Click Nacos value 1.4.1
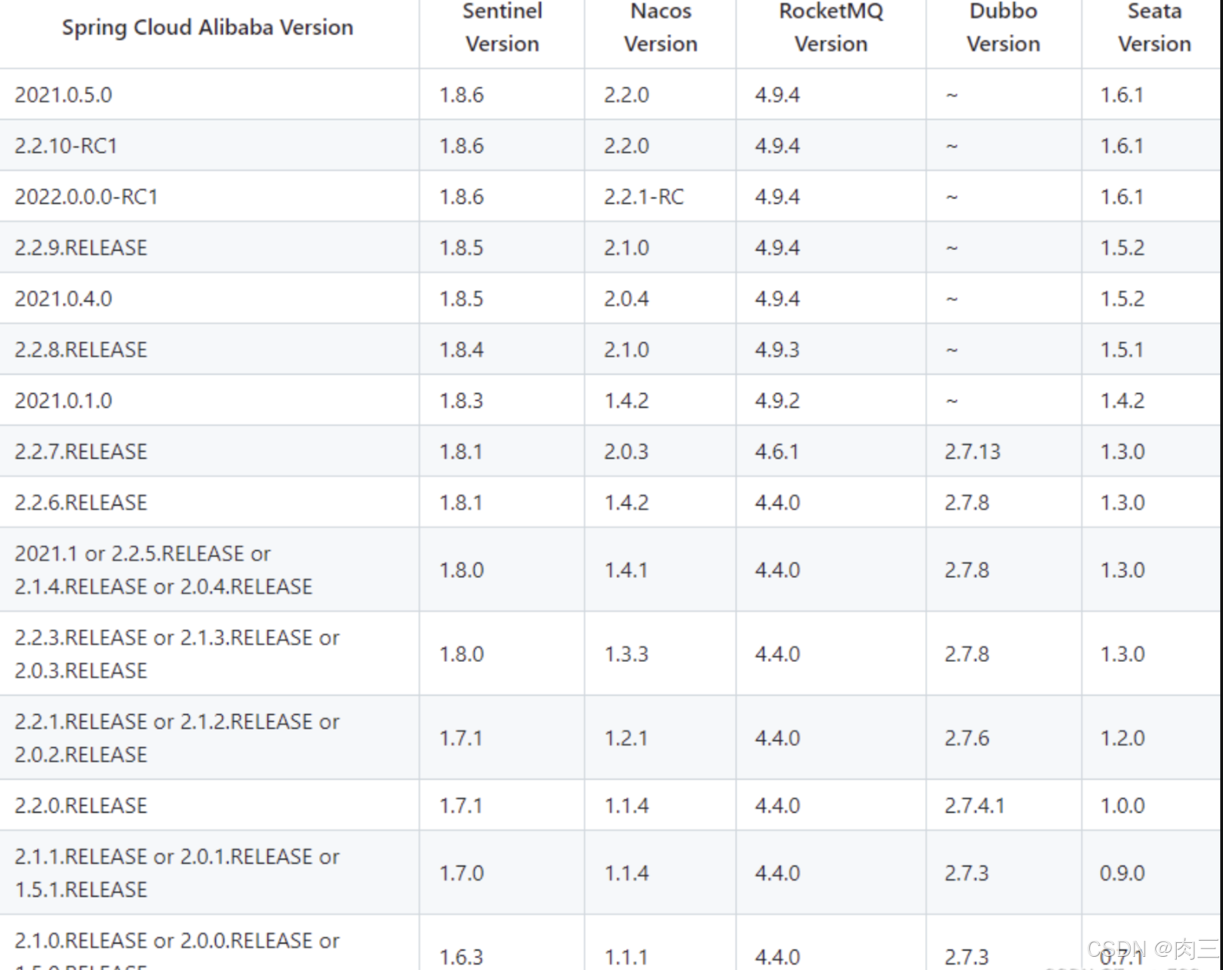This screenshot has height=970, width=1223. point(626,570)
